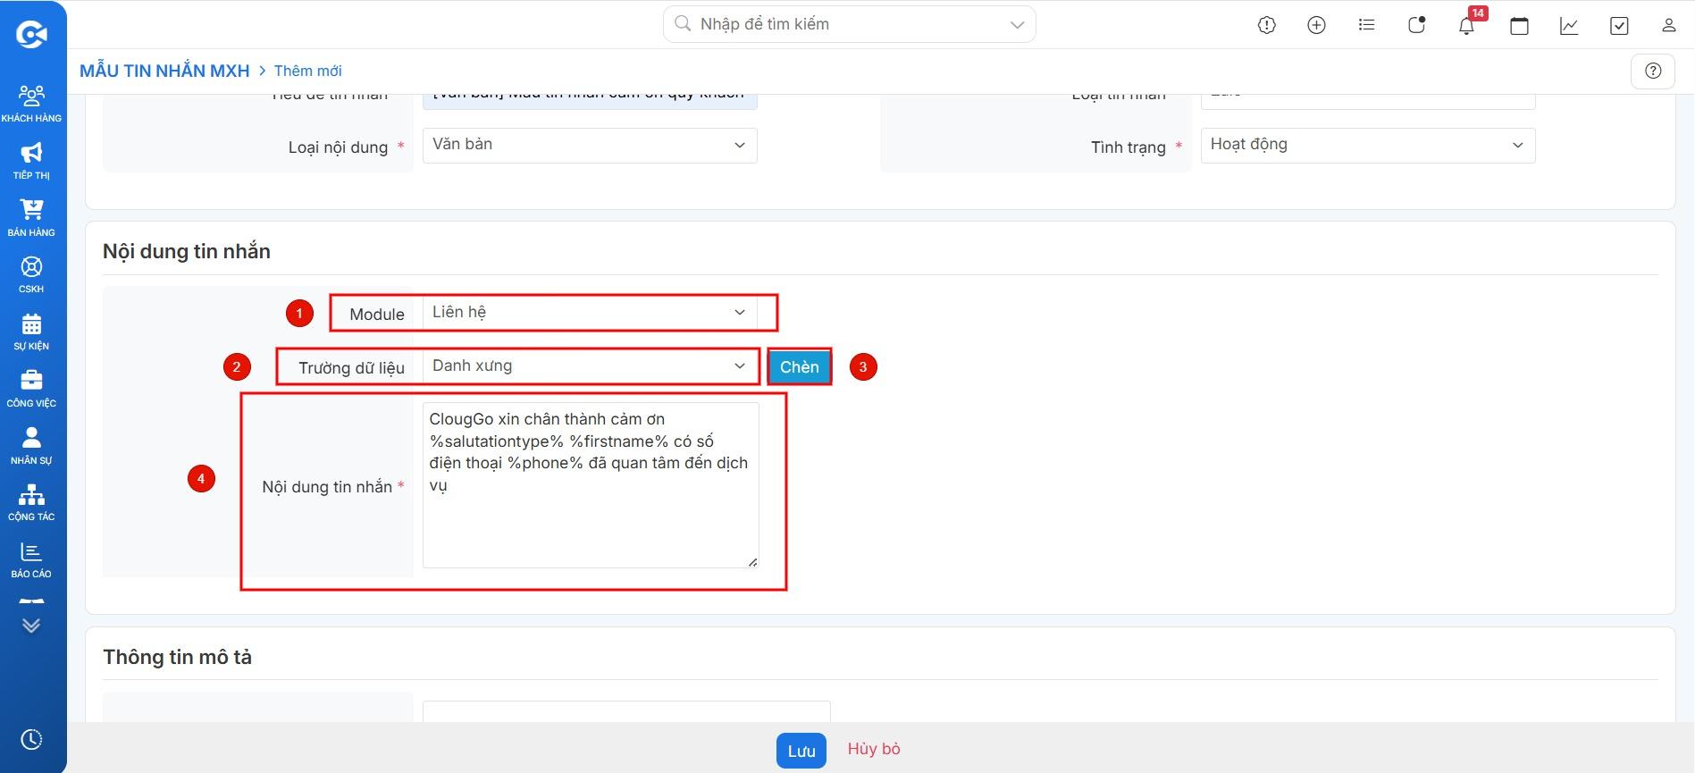Open the calendar icon in header
1695x773 pixels.
point(1519,25)
